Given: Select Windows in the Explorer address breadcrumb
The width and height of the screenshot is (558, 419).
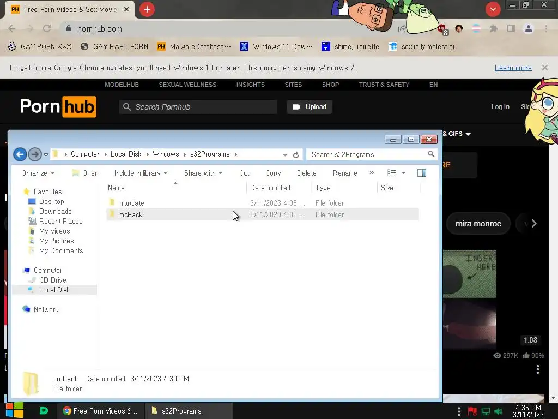Looking at the screenshot, I should pyautogui.click(x=166, y=154).
